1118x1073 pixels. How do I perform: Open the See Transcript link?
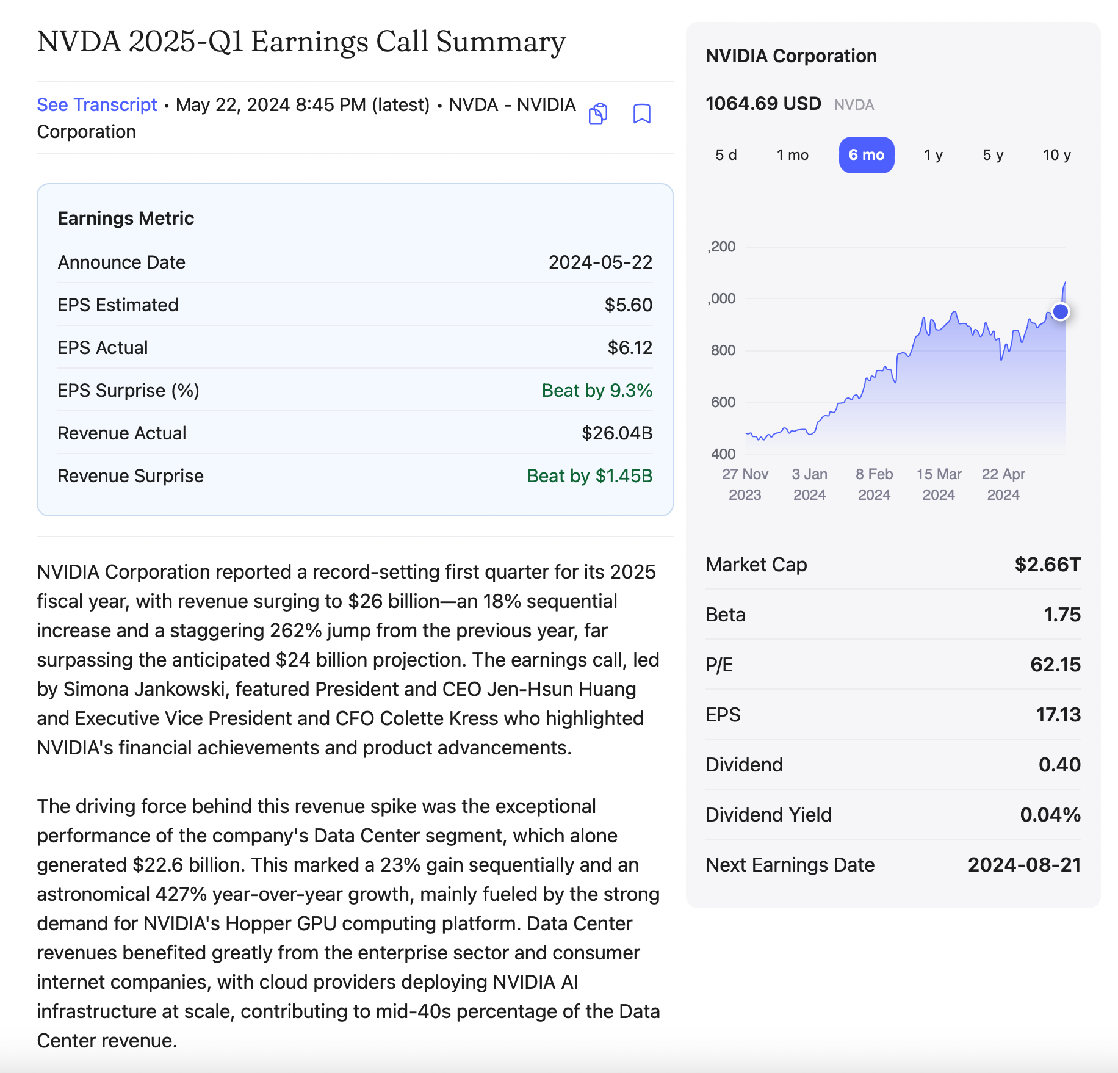coord(97,105)
